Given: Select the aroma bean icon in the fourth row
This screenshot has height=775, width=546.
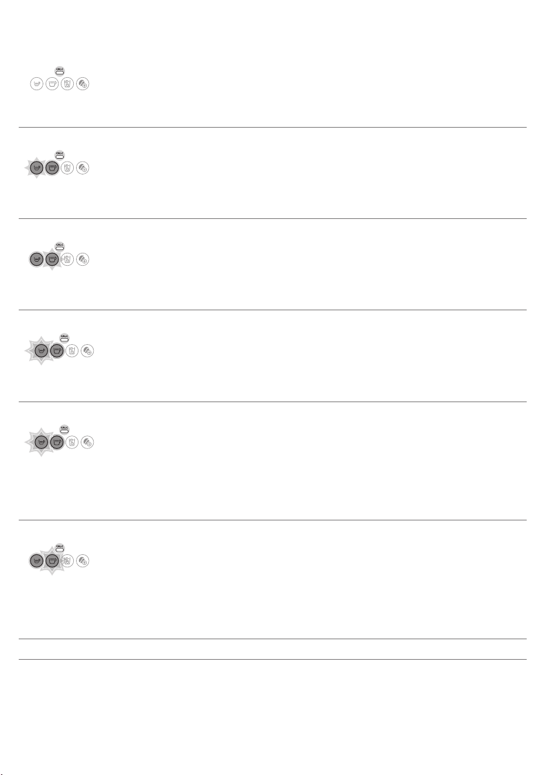Looking at the screenshot, I should pyautogui.click(x=87, y=351).
